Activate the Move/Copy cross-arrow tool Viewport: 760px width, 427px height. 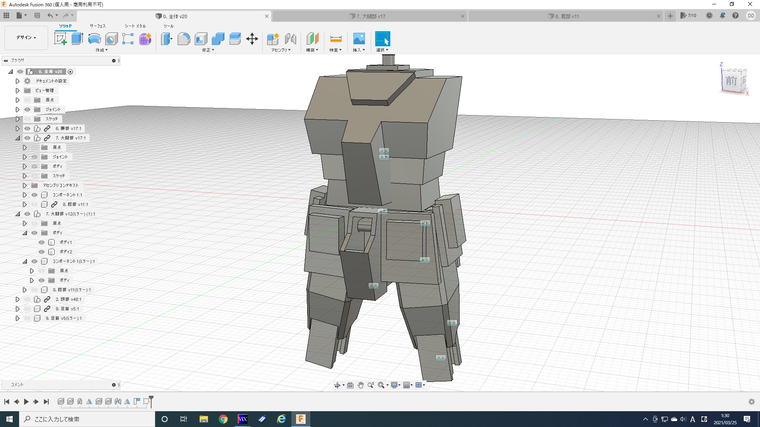[x=252, y=39]
